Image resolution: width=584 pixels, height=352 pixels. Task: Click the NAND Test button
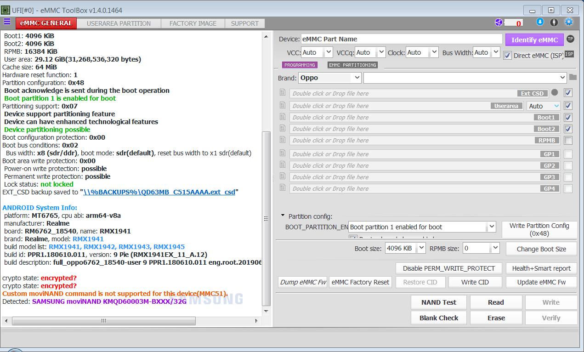click(439, 302)
